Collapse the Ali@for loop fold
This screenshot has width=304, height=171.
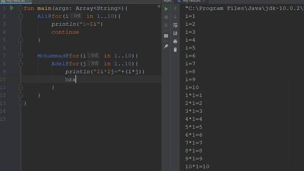[21, 16]
